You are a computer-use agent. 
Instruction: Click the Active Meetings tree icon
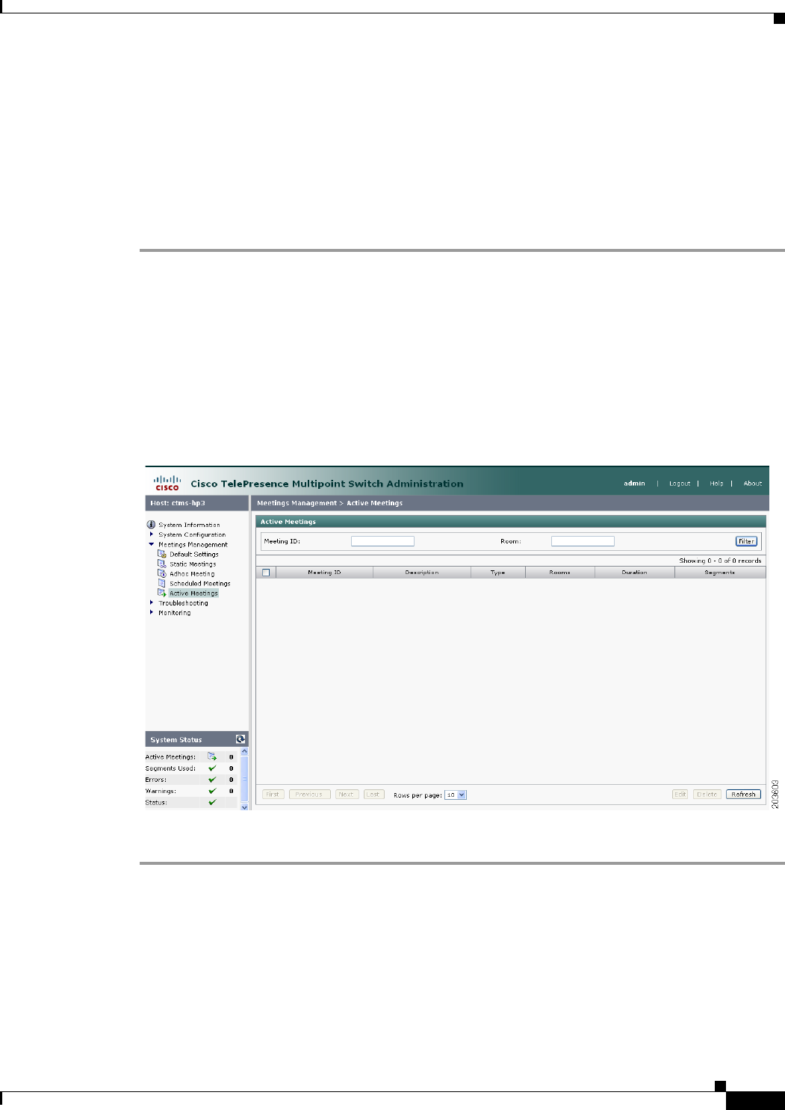point(162,593)
